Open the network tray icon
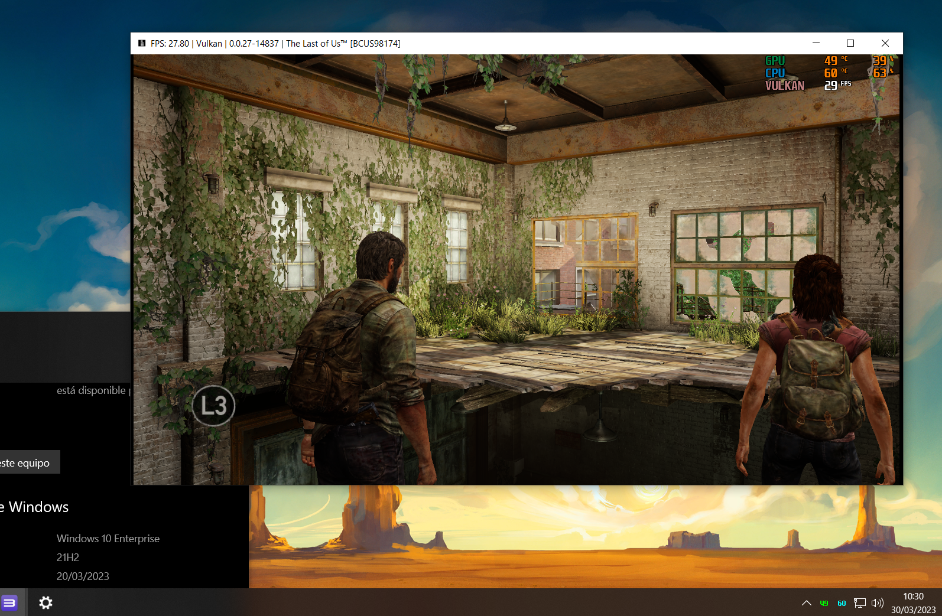Image resolution: width=942 pixels, height=616 pixels. (860, 603)
